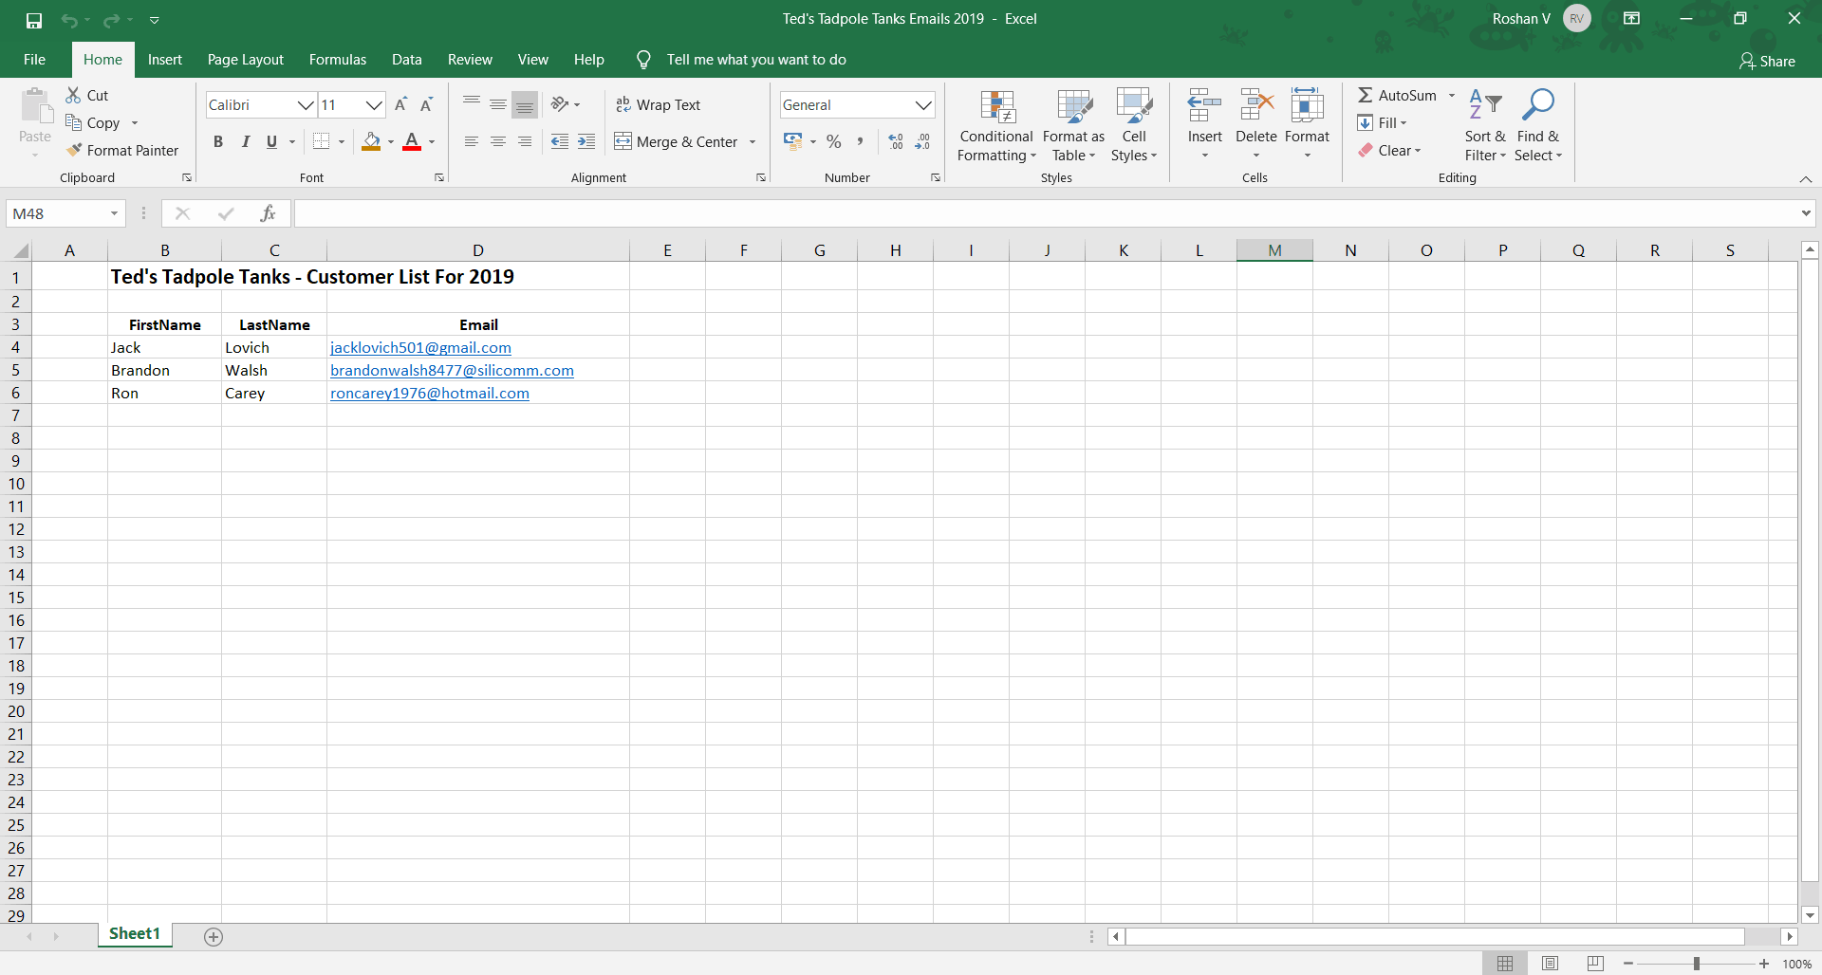
Task: Expand the Merge & Center dropdown arrow
Action: point(753,141)
